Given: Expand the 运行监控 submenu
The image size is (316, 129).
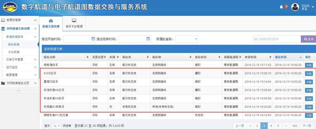Looking at the screenshot, I should (x=35, y=67).
